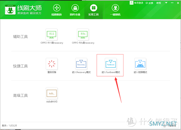Switch to the 实用工具 tab
Image resolution: width=181 pixels, height=130 pixels.
[93, 10]
